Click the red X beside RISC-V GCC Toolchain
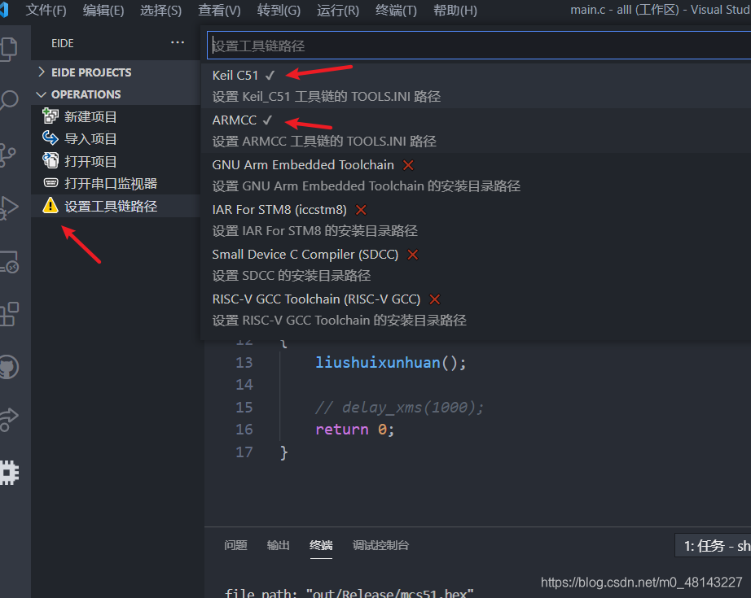 [x=435, y=299]
